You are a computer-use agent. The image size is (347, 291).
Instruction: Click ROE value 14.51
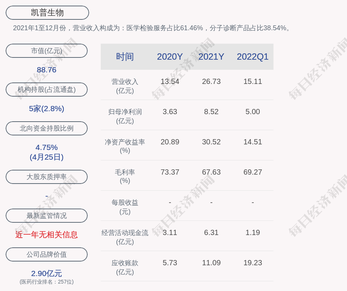253,142
